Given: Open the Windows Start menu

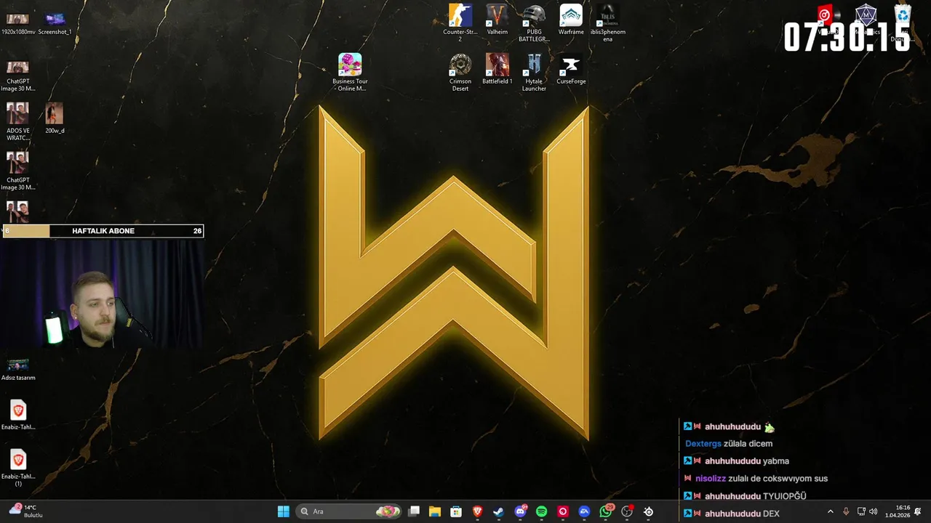Looking at the screenshot, I should (284, 511).
